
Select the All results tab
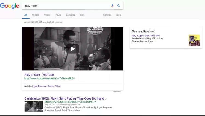(26, 15)
